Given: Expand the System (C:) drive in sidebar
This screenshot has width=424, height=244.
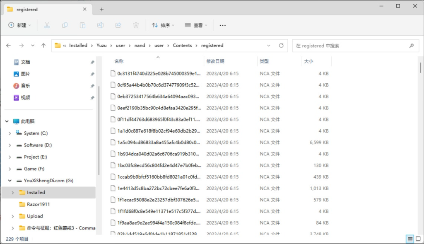Looking at the screenshot, I should coord(9,133).
